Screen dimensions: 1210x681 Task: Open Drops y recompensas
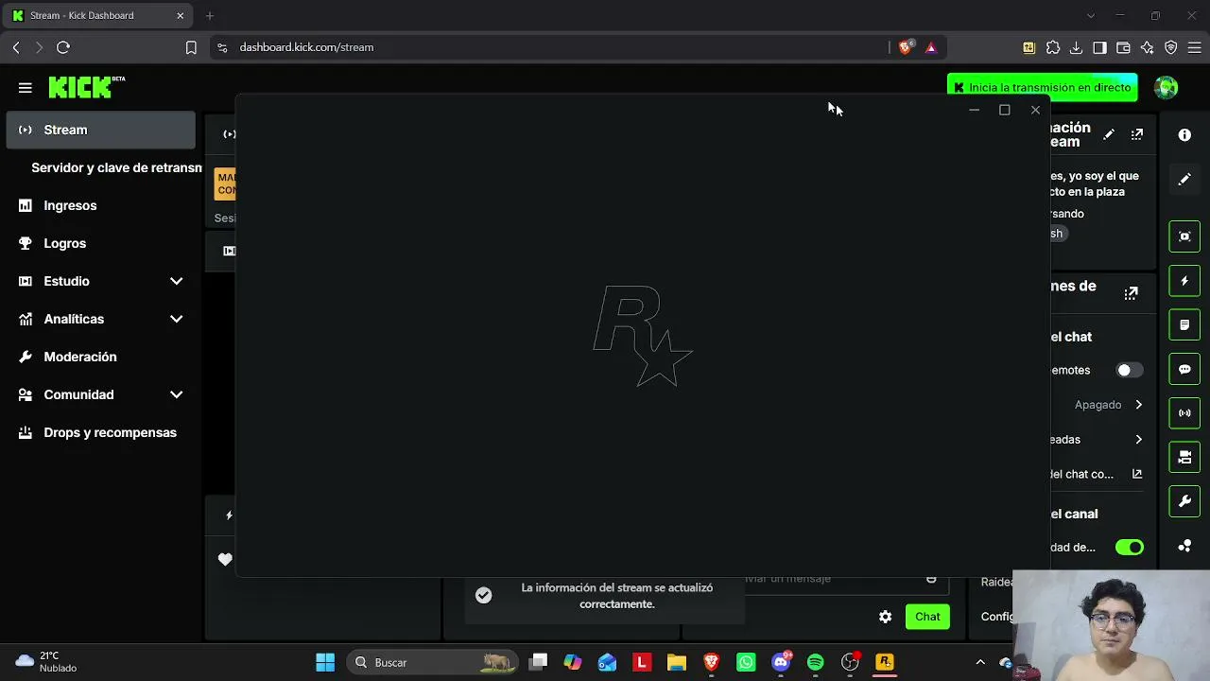(x=110, y=432)
